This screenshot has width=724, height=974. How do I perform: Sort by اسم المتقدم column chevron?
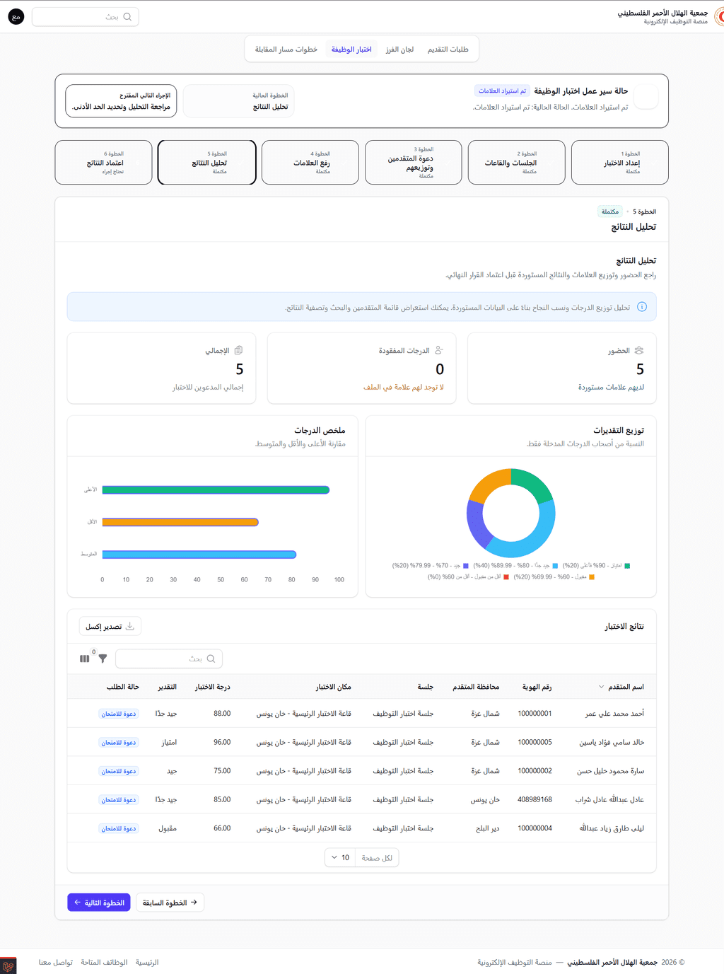click(x=602, y=687)
